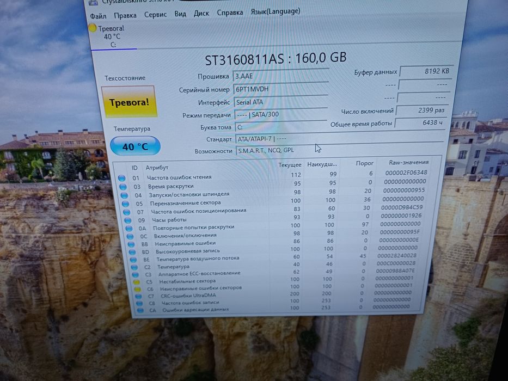Click blue status dot for attribute 03
Viewport: 508px width, 381px height.
click(123, 187)
